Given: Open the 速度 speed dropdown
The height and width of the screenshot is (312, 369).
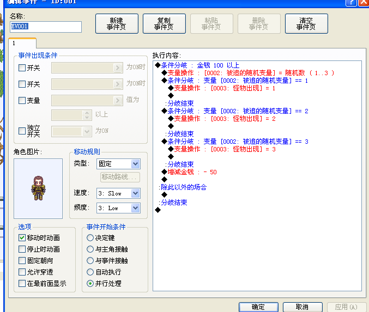Looking at the screenshot, I should [118, 193].
